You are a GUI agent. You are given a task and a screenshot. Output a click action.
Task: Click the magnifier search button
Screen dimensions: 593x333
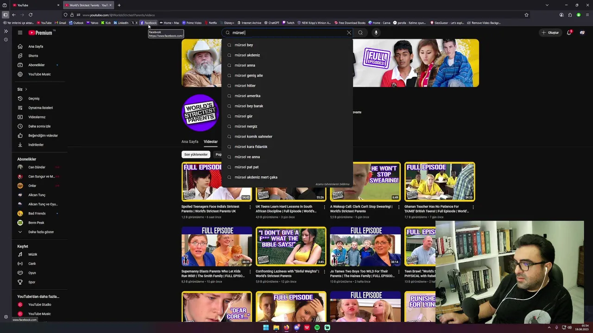click(360, 32)
